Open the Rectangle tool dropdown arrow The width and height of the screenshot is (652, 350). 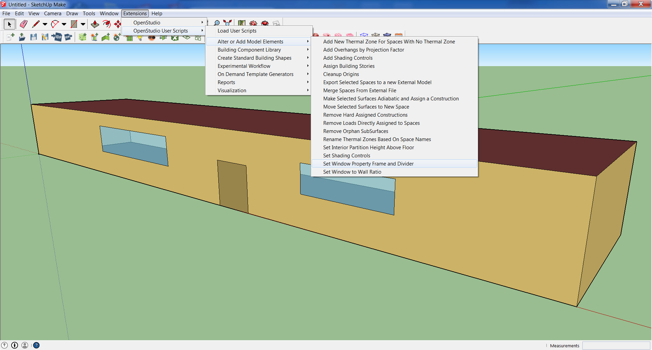(83, 24)
